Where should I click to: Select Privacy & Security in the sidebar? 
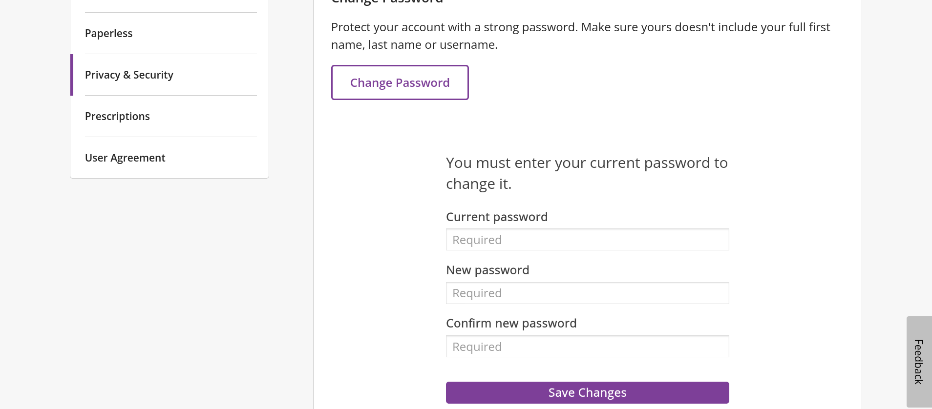(x=129, y=75)
